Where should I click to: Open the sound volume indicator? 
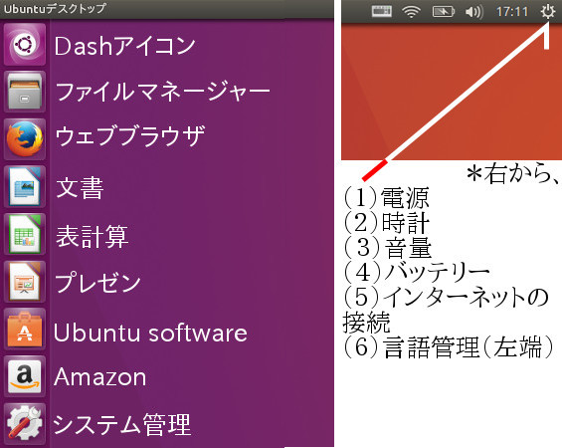(473, 12)
